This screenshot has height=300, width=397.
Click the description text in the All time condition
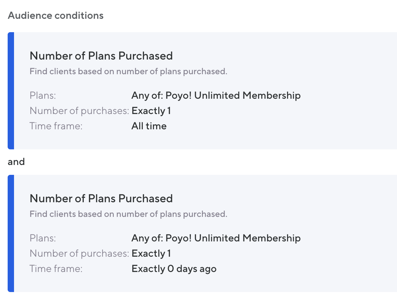[128, 71]
